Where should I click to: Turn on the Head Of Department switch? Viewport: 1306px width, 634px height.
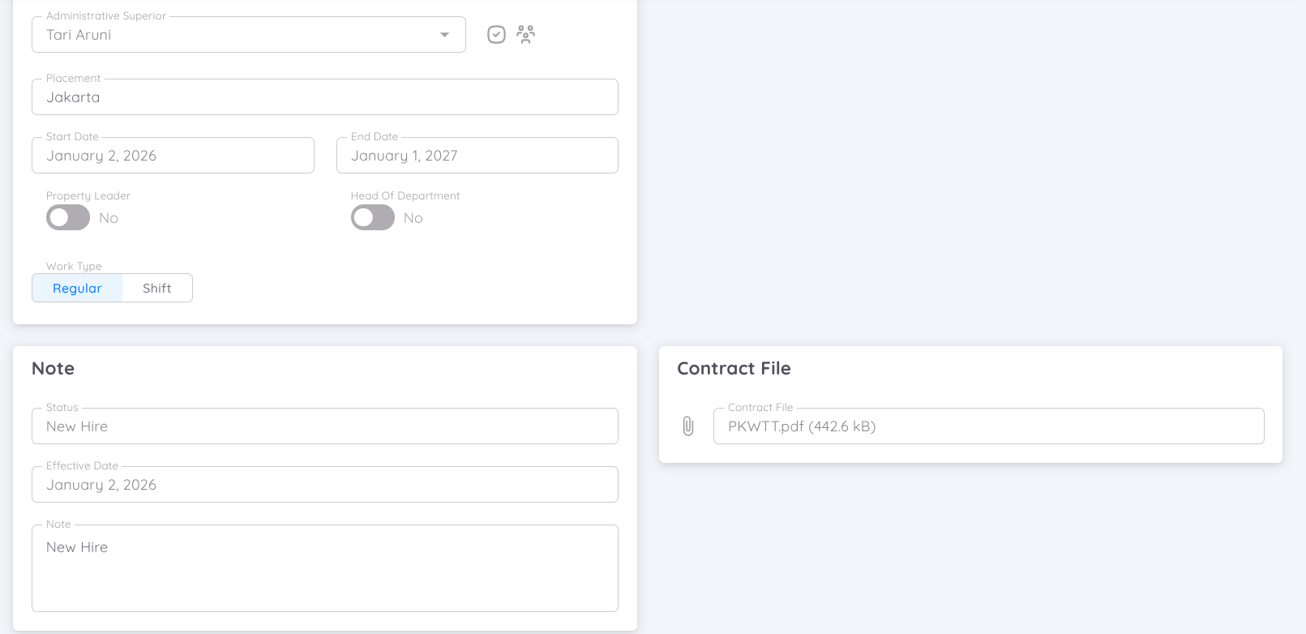tap(372, 217)
